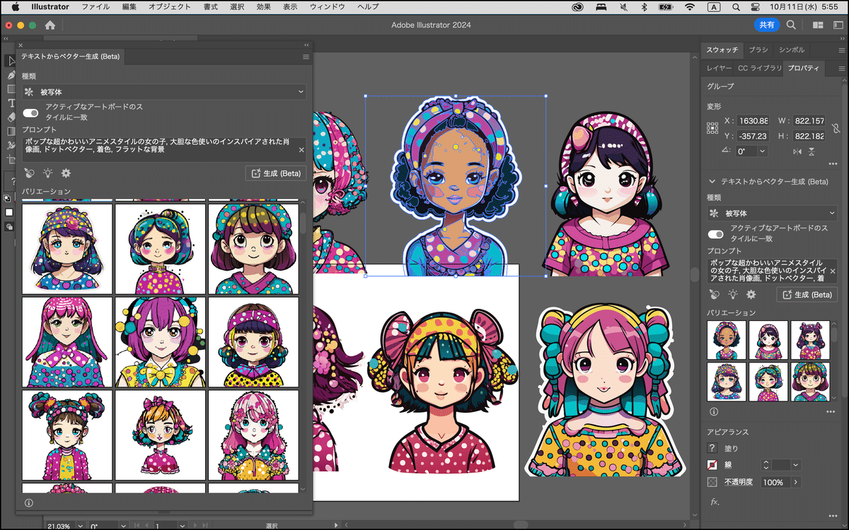This screenshot has width=849, height=530.
Task: Clear the prompt text in the floating panel
Action: click(301, 150)
